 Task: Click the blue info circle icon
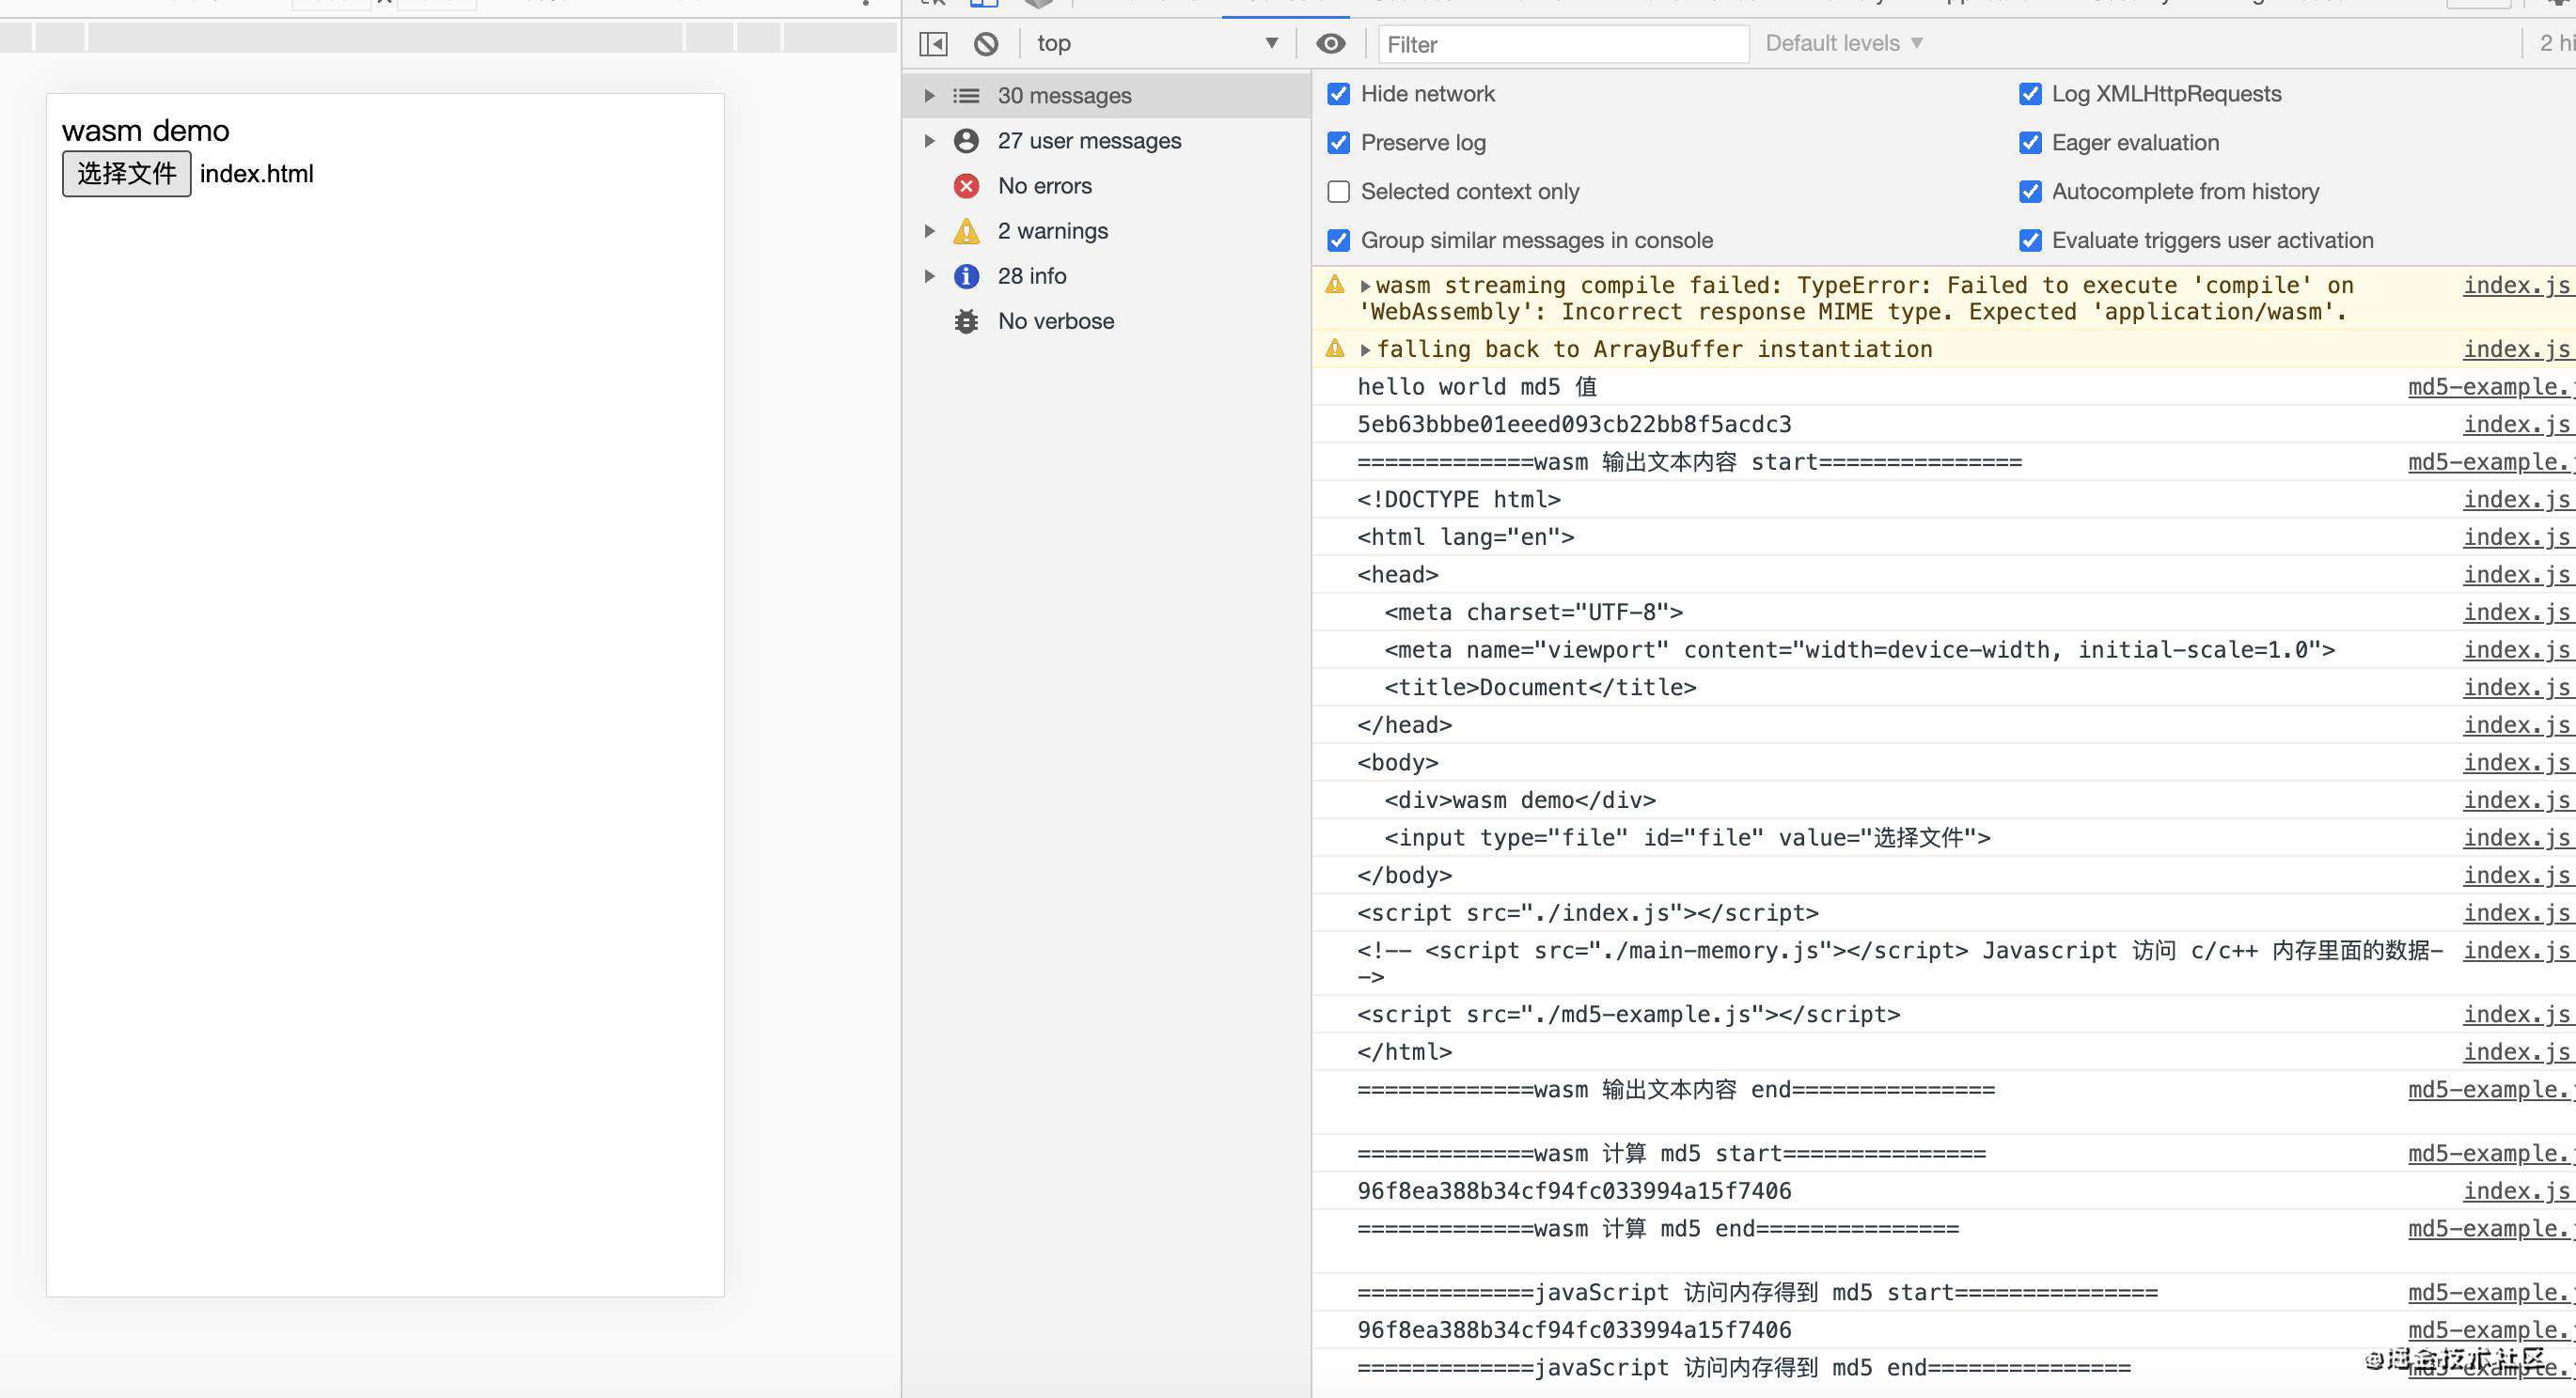click(x=966, y=276)
